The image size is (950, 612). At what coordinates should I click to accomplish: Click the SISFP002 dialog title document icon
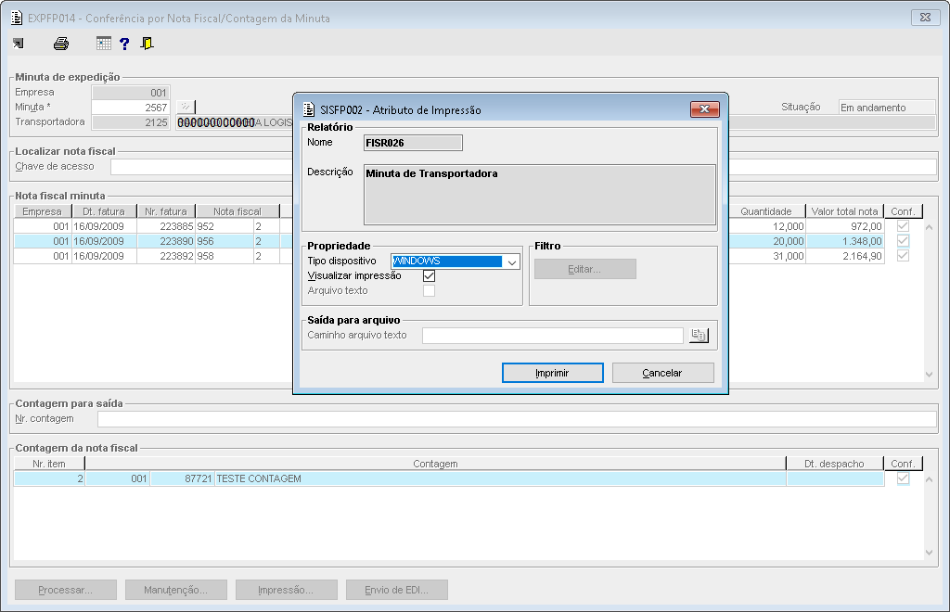pyautogui.click(x=309, y=109)
